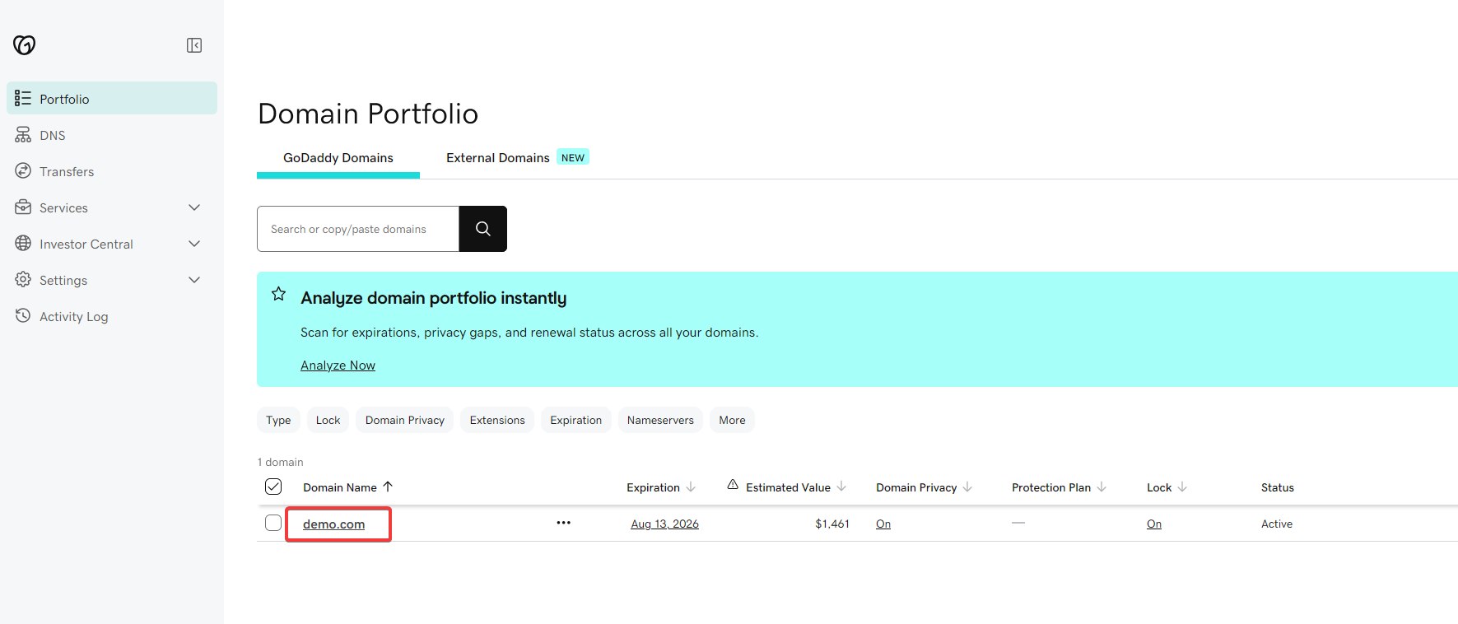Click the Aug 13, 2026 expiration link
The width and height of the screenshot is (1458, 624).
(x=664, y=524)
